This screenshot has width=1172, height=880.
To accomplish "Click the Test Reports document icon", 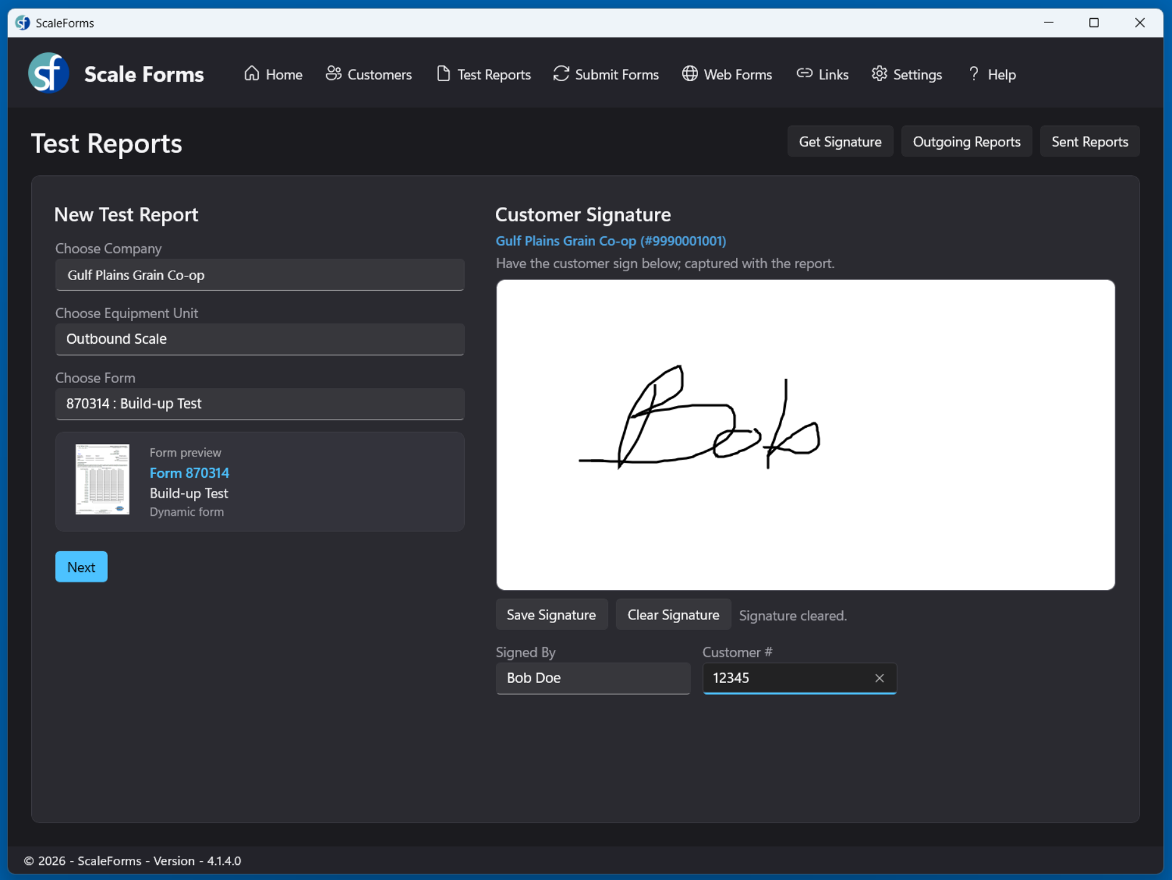I will (443, 74).
